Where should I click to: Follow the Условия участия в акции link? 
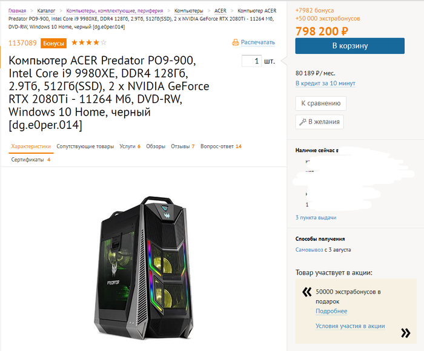coord(350,326)
